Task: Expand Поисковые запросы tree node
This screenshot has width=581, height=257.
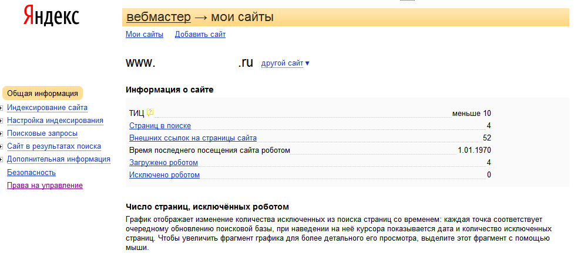Action: click(x=2, y=134)
